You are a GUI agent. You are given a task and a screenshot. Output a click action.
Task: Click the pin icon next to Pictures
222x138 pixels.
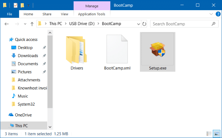point(44,72)
